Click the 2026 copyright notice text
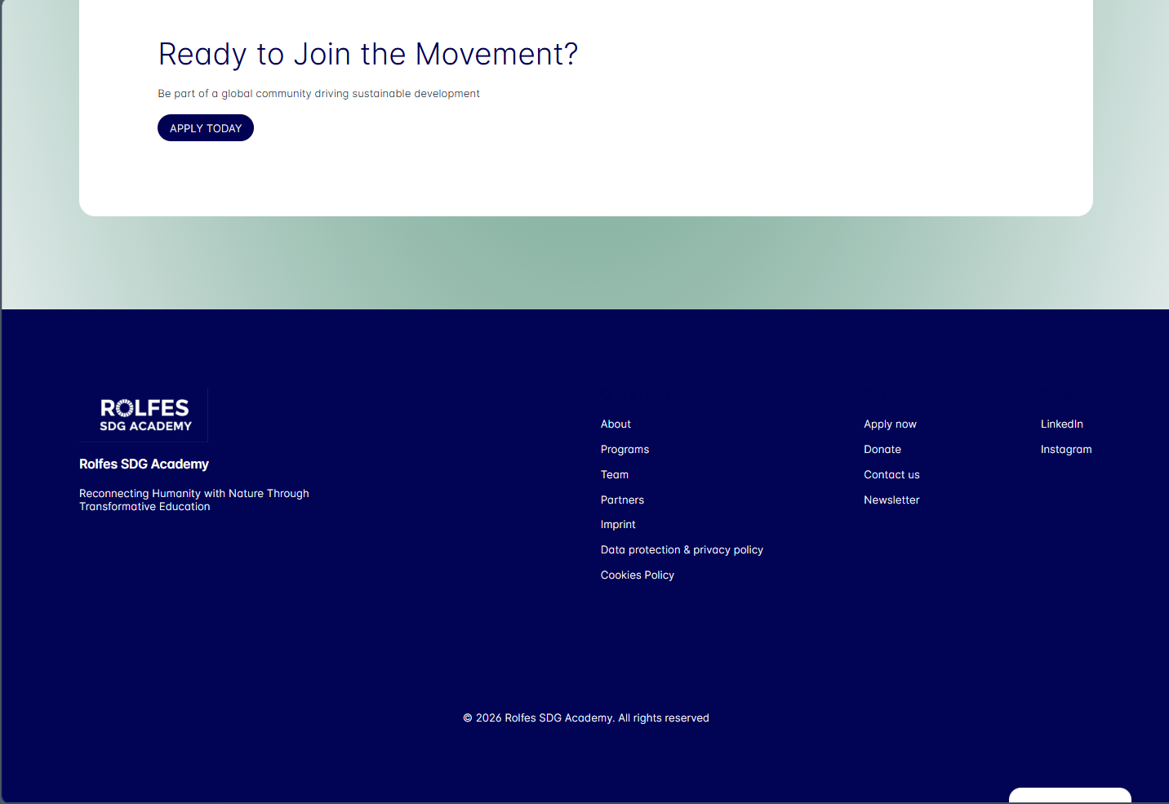Image resolution: width=1169 pixels, height=804 pixels. (585, 718)
